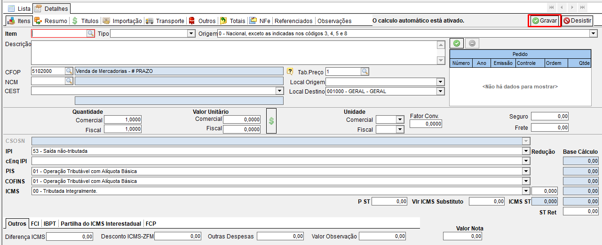This screenshot has height=245, width=602.
Task: Open the Tipo dropdown
Action: pyautogui.click(x=191, y=34)
